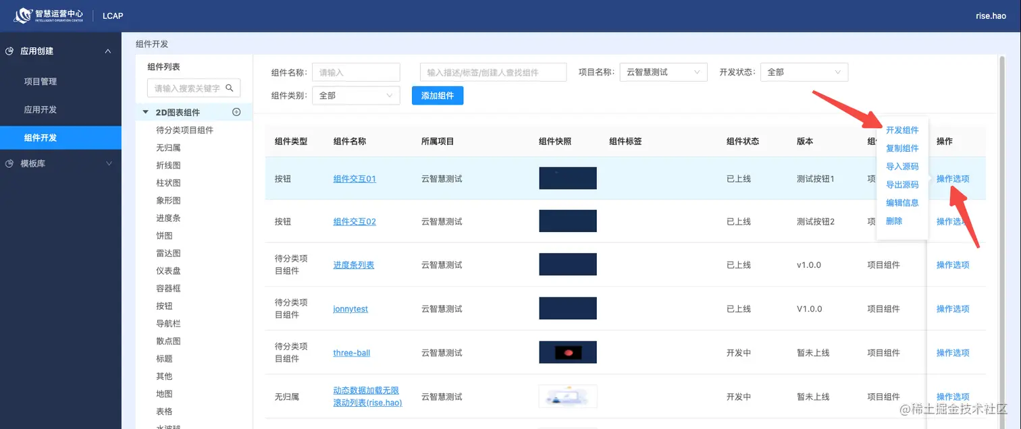The image size is (1021, 429).
Task: Select 按钮 in the component tree
Action: coord(164,306)
